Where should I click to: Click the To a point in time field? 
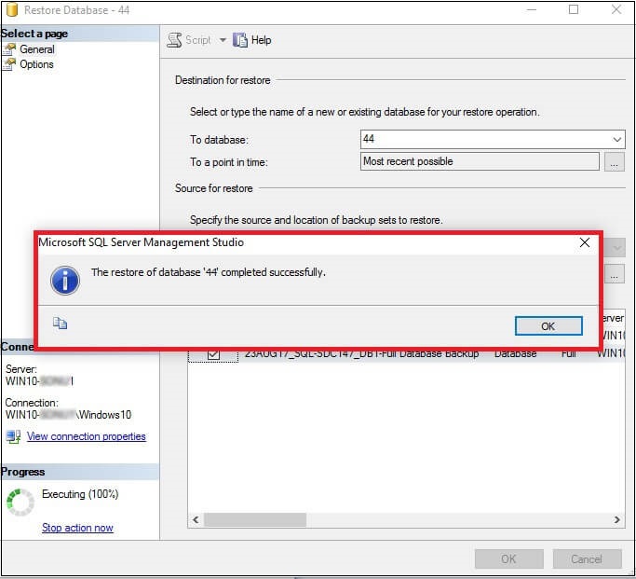(x=480, y=161)
